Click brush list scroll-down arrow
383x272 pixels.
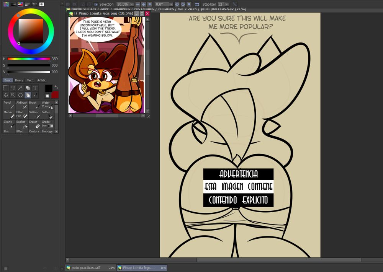(56, 131)
